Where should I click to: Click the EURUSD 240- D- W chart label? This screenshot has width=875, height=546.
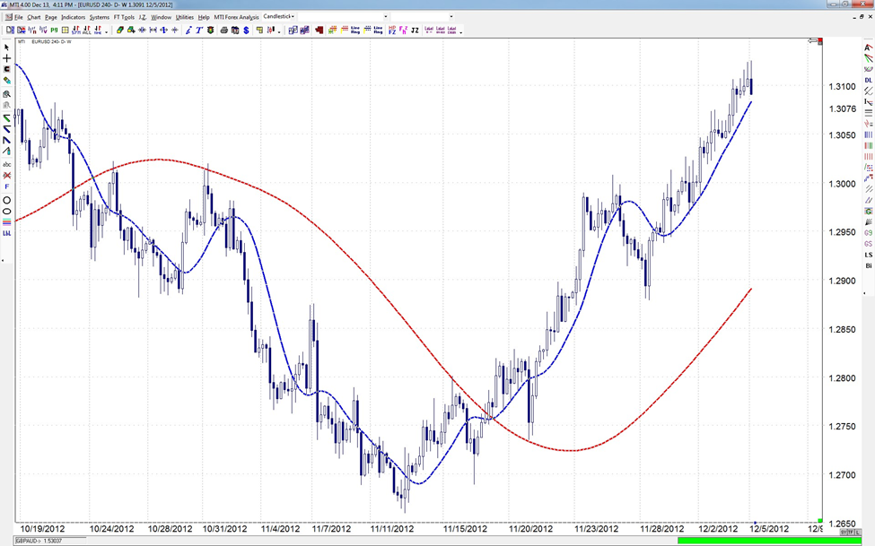51,42
